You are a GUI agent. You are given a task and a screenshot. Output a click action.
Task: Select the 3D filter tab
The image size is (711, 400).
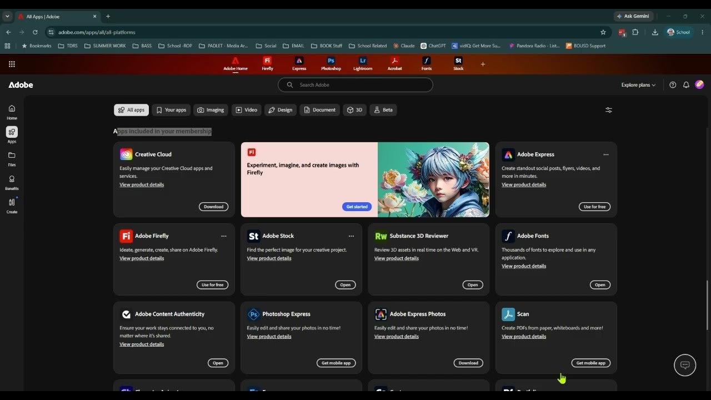tap(354, 110)
